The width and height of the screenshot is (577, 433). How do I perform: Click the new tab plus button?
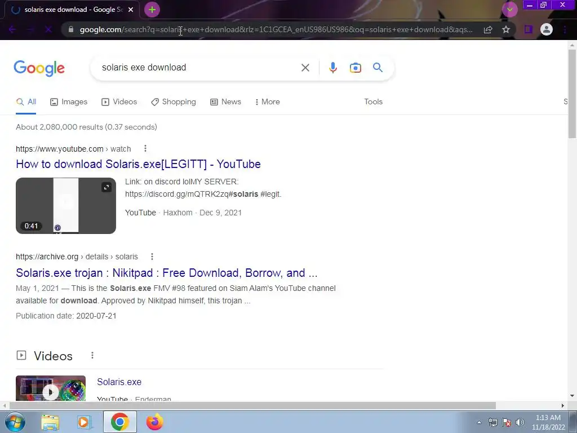(152, 10)
